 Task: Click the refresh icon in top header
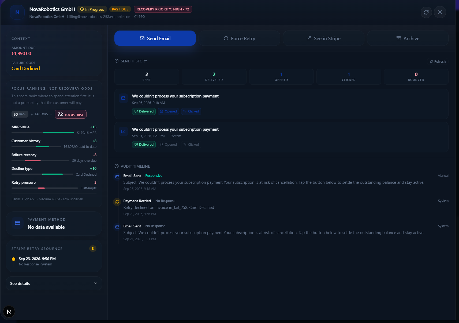(426, 12)
